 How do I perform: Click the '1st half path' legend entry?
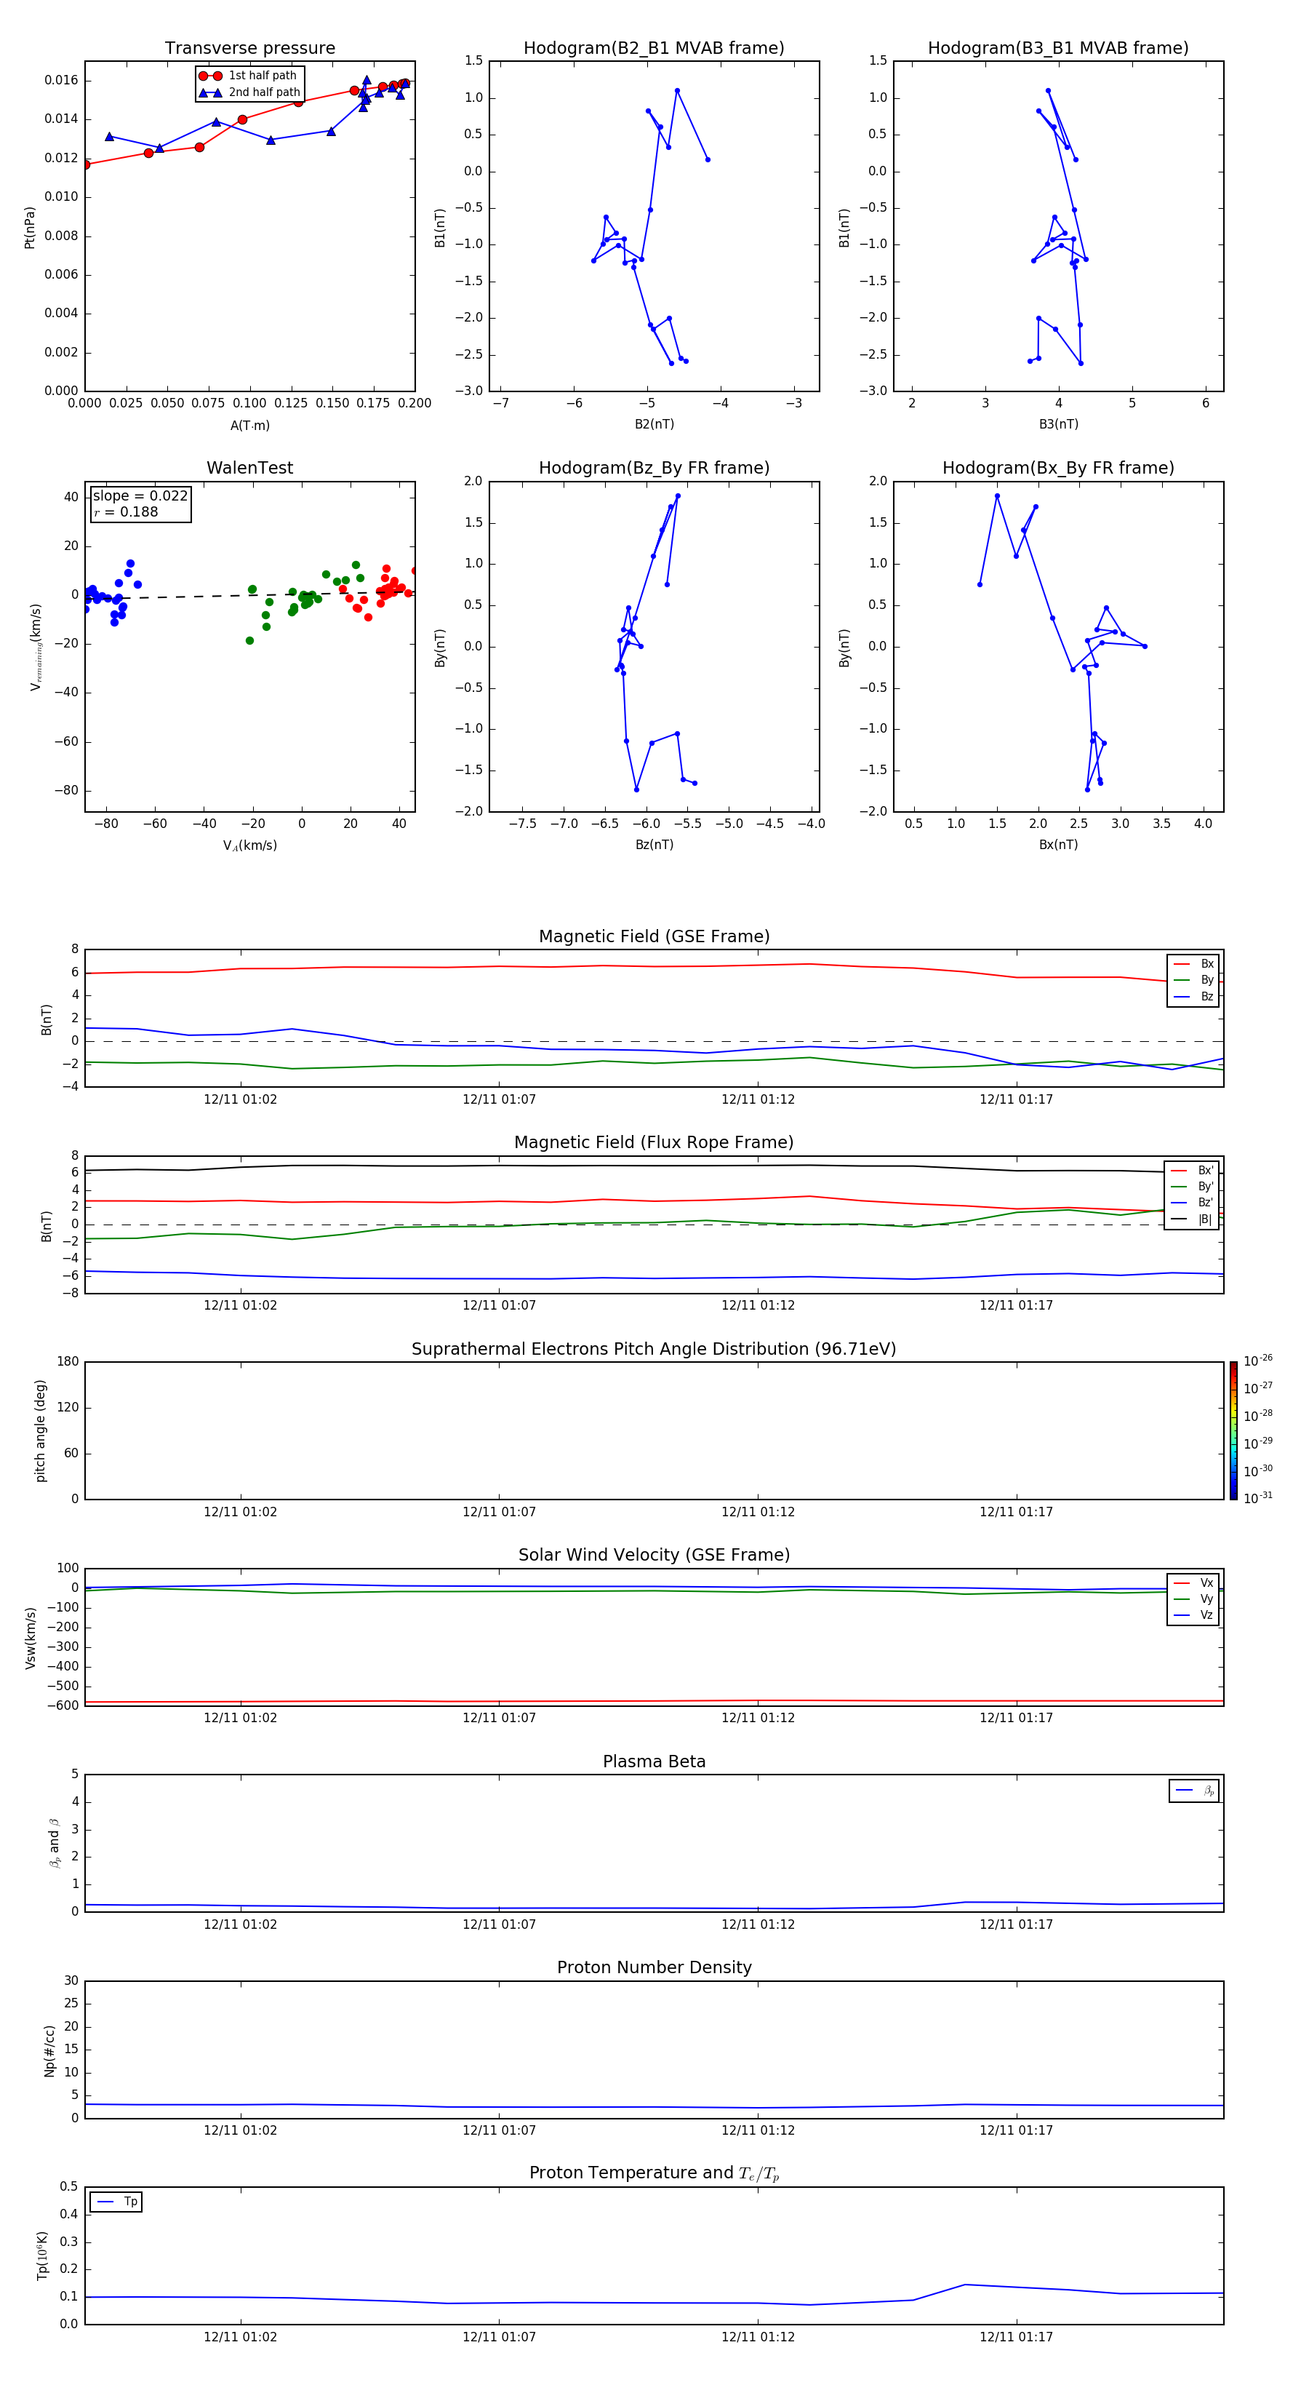click(x=249, y=76)
